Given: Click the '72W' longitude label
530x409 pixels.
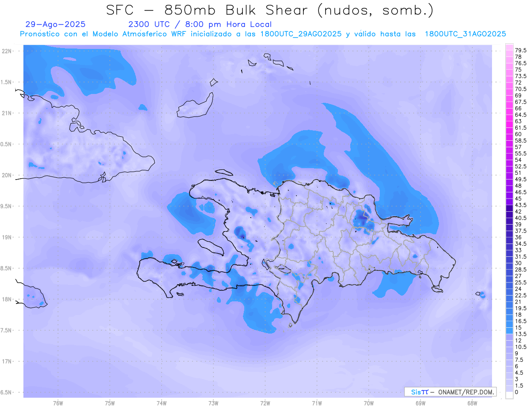Looking at the screenshot, I should pyautogui.click(x=265, y=403).
